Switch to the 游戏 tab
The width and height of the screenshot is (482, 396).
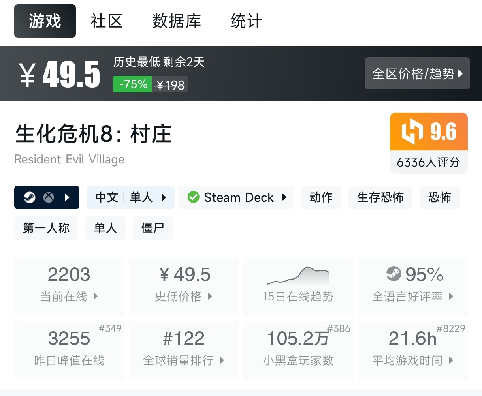tap(45, 21)
